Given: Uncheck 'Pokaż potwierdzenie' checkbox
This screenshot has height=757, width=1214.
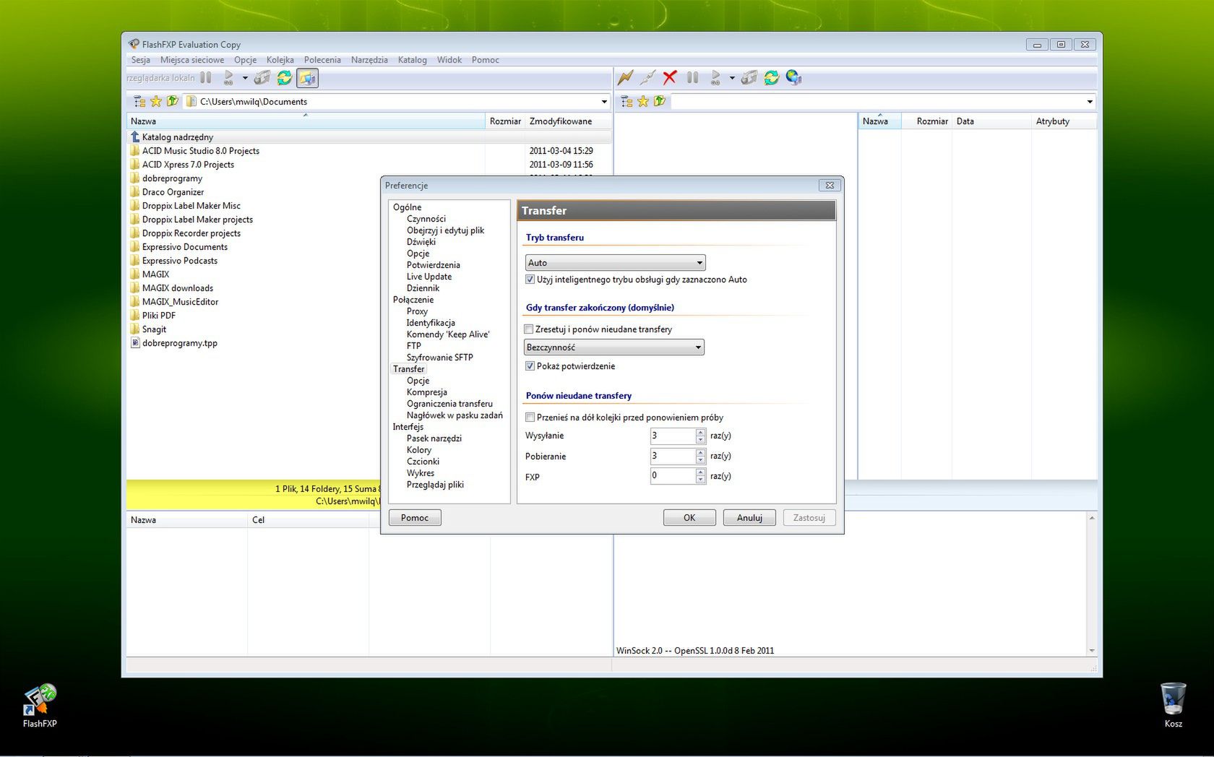Looking at the screenshot, I should point(530,366).
